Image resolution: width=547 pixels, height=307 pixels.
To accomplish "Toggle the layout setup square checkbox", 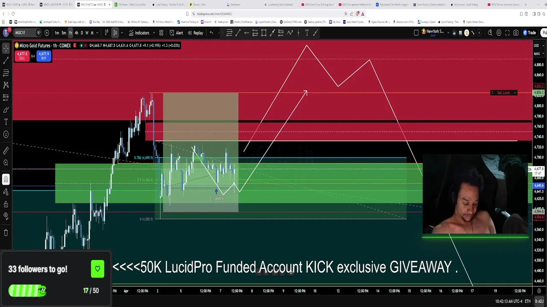I will (416, 33).
